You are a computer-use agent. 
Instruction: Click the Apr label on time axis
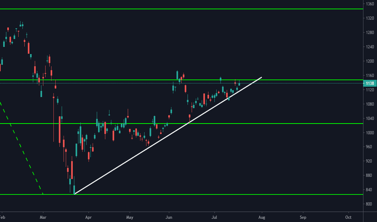(x=88, y=217)
